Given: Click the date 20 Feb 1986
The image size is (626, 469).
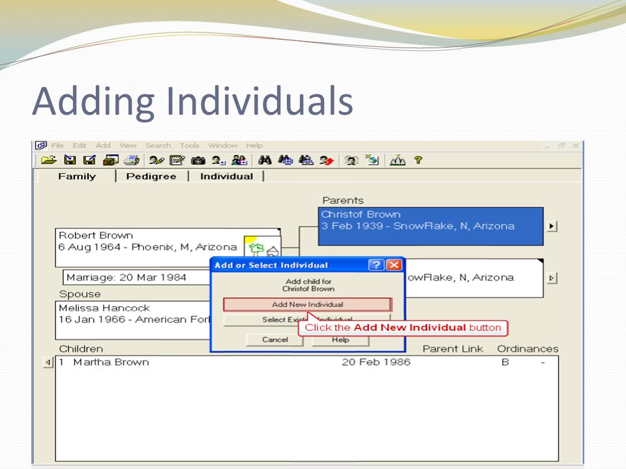Looking at the screenshot, I should coord(376,362).
